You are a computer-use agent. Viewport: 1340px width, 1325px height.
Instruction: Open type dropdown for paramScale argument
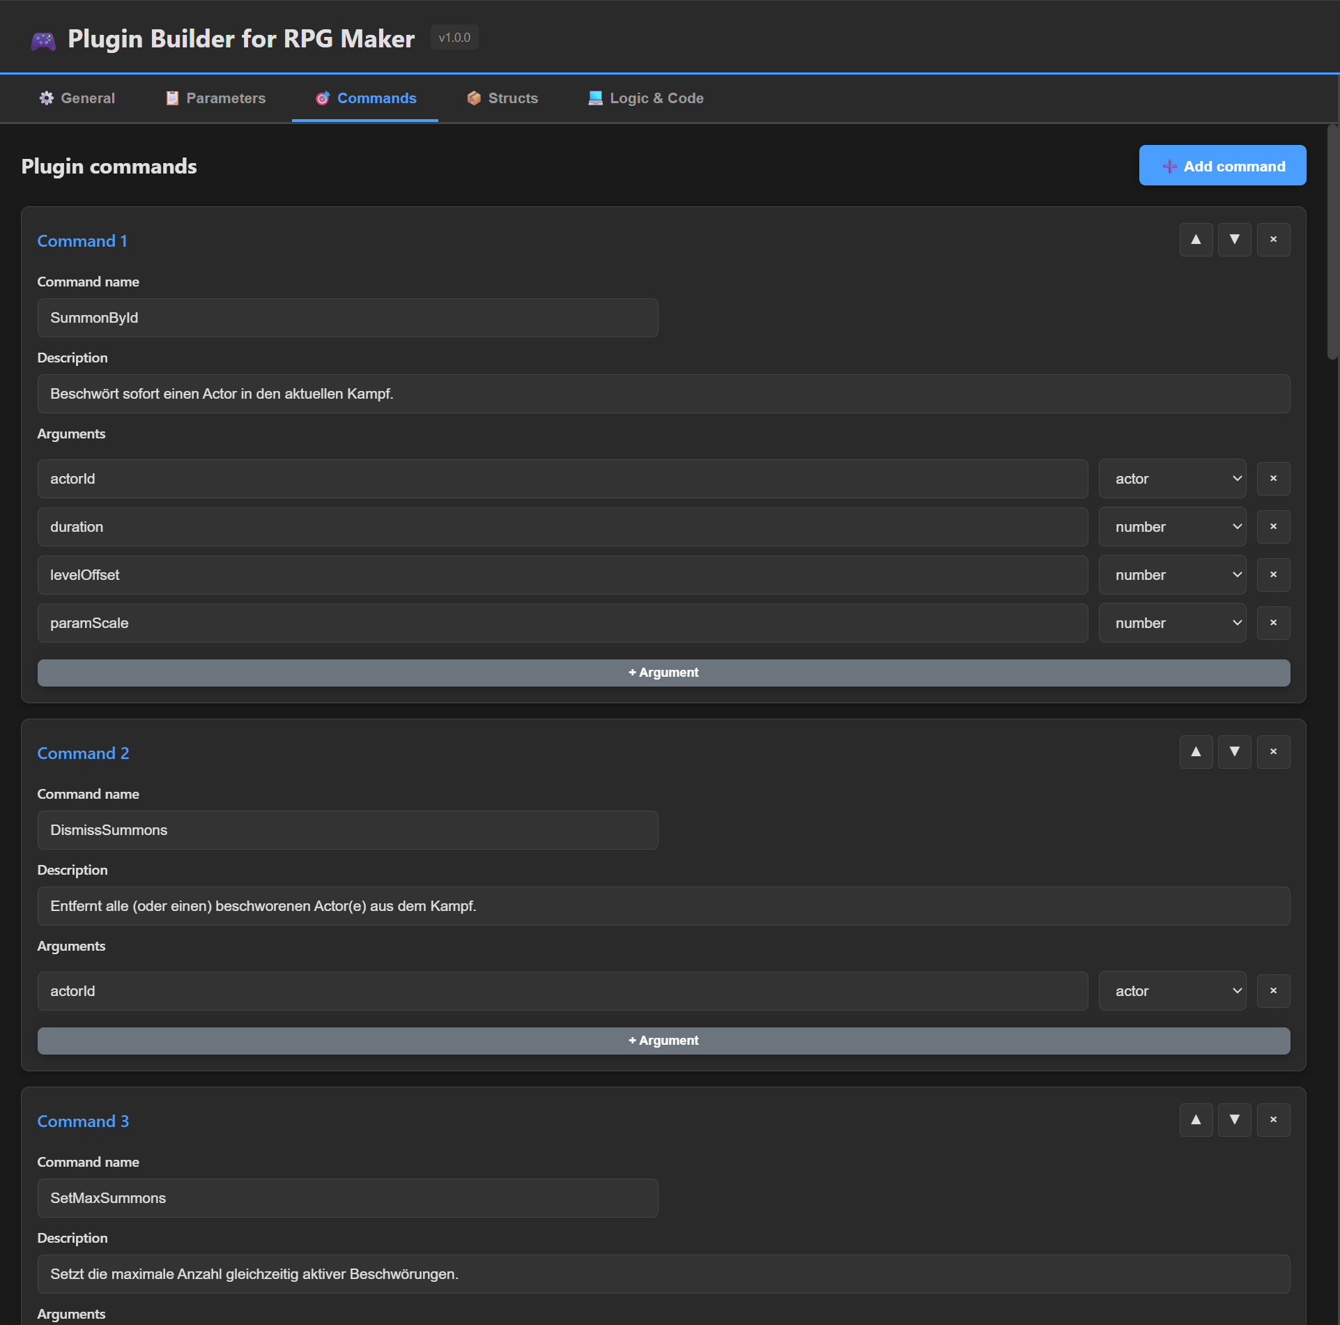(x=1172, y=623)
